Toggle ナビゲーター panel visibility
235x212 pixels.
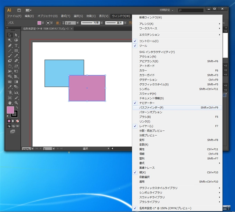(x=177, y=103)
